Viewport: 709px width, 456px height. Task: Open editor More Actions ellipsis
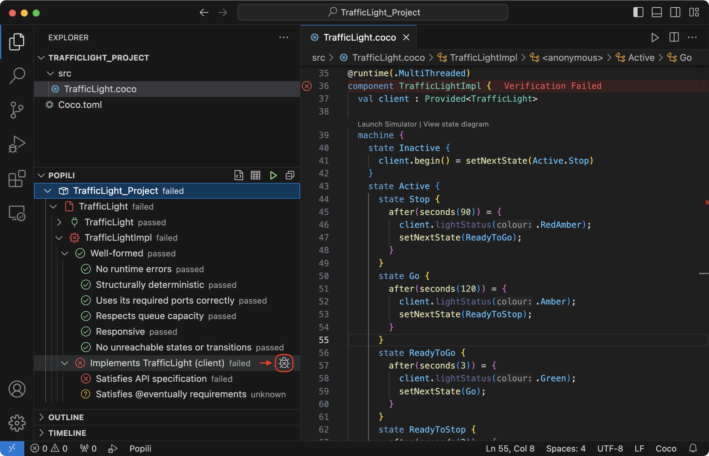[x=692, y=38]
